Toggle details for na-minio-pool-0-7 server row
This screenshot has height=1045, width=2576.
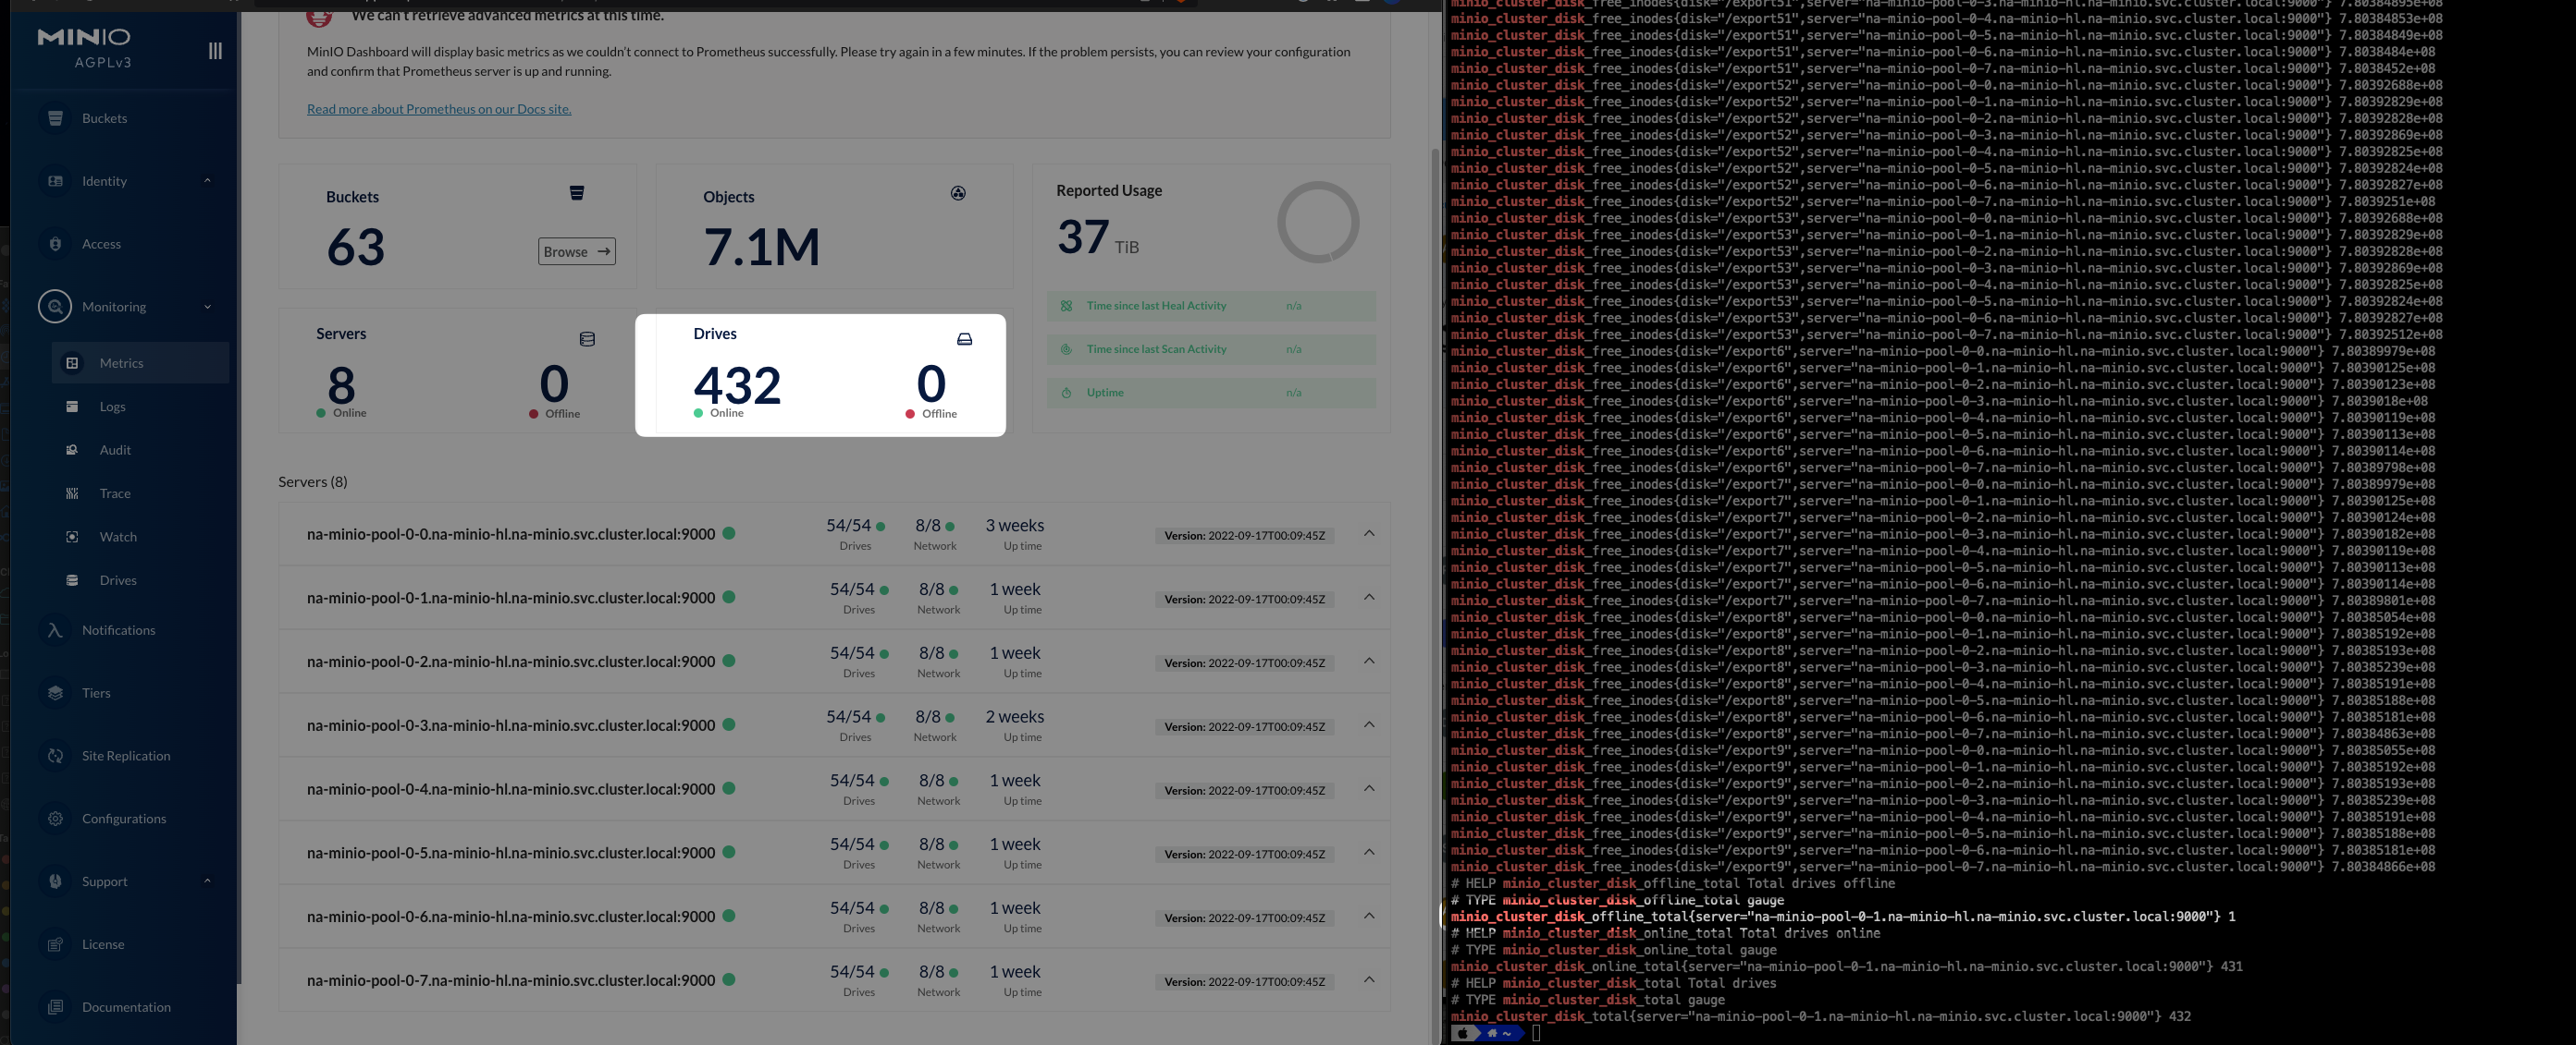(x=1369, y=980)
